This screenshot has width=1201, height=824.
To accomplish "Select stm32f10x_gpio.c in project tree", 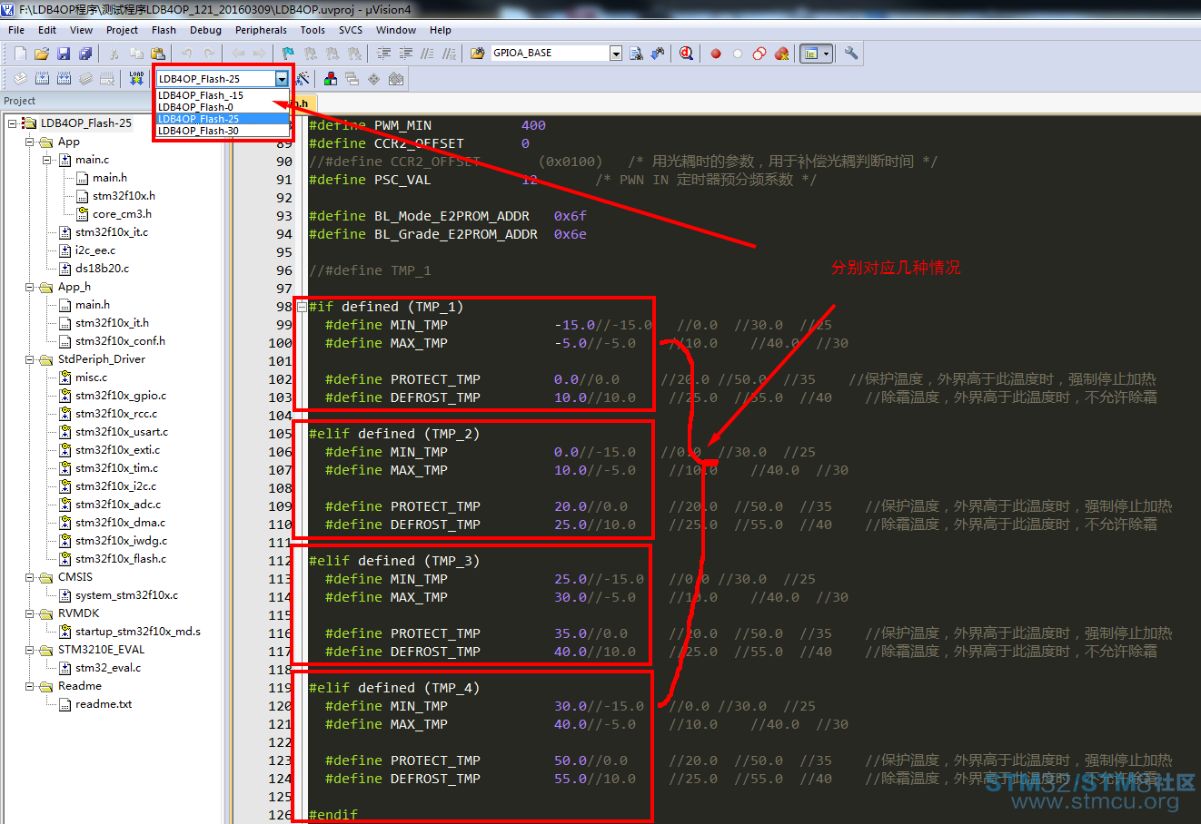I will (121, 396).
